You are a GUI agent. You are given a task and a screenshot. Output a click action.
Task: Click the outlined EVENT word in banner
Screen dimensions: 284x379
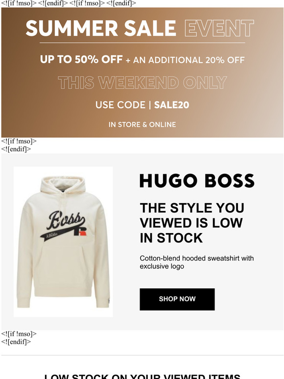[x=219, y=28]
